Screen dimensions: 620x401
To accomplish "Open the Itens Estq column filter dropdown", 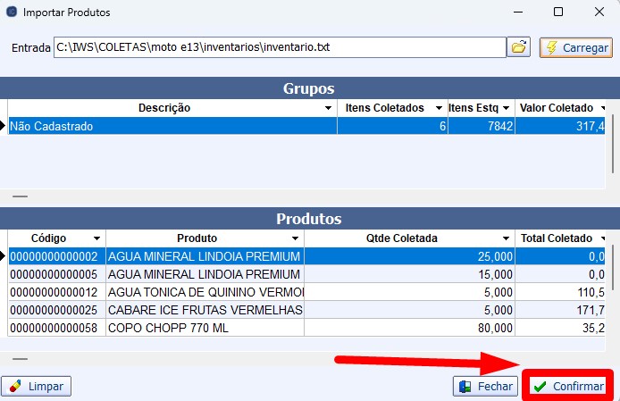I will tap(506, 108).
